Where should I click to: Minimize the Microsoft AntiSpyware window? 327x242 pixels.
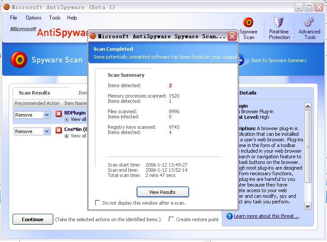299,7
